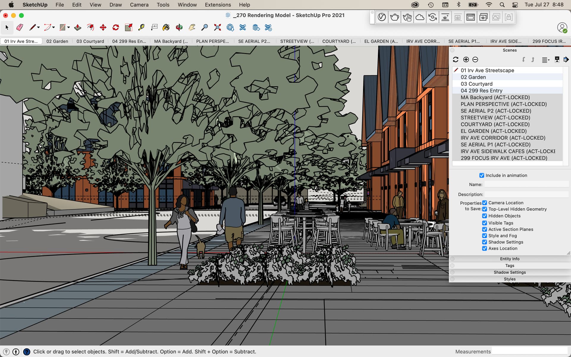
Task: Click the update scene refresh icon
Action: tap(456, 59)
